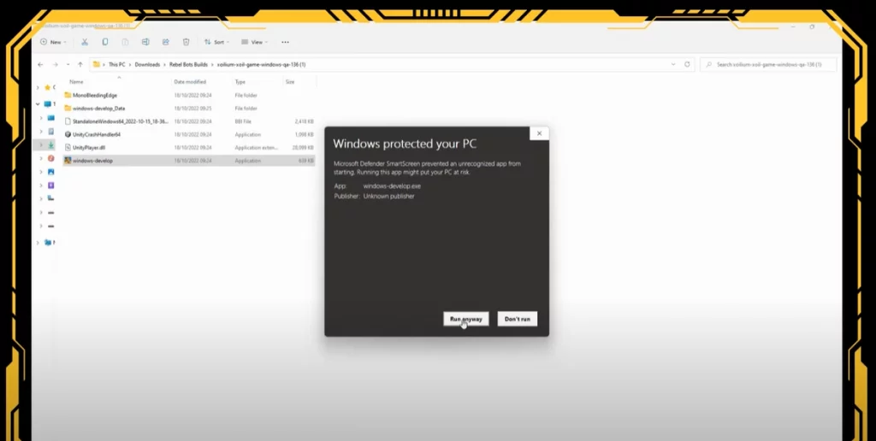
Task: Expand the Pictures tree node chevron
Action: [41, 172]
